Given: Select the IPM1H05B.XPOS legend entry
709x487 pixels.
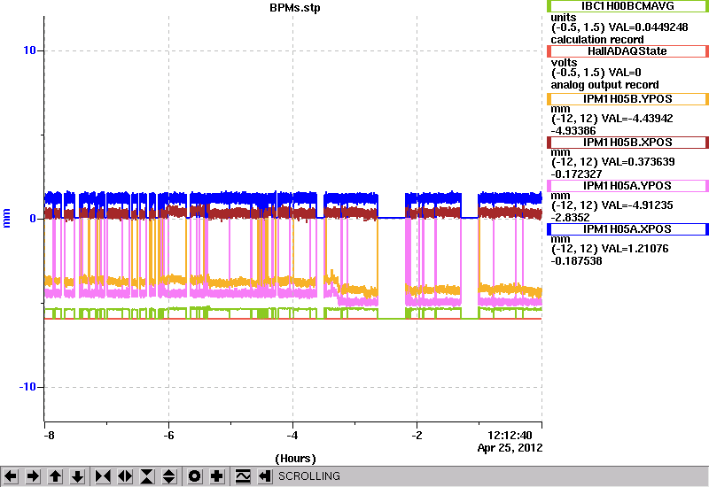Looking at the screenshot, I should (627, 143).
